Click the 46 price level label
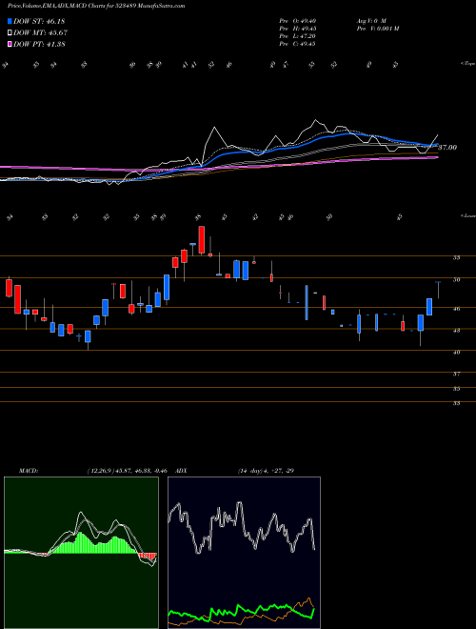The width and height of the screenshot is (476, 629). point(456,309)
